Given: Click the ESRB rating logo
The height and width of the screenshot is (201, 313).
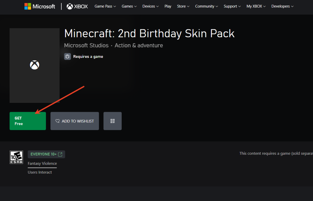Looking at the screenshot, I should [x=17, y=157].
